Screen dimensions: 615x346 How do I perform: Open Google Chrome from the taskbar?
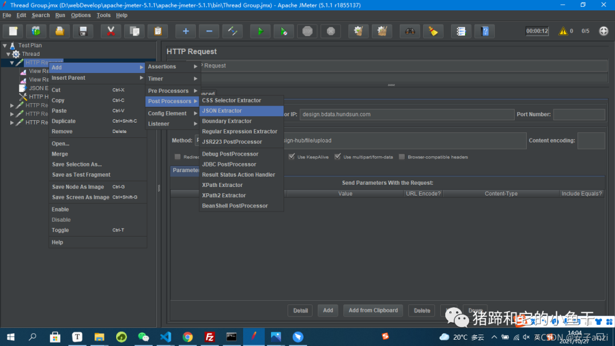[187, 337]
